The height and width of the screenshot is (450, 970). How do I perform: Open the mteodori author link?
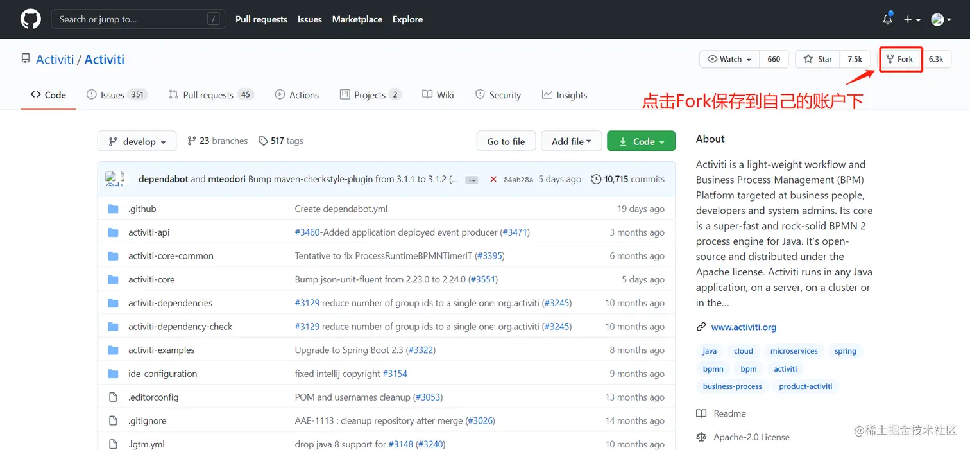pos(227,179)
